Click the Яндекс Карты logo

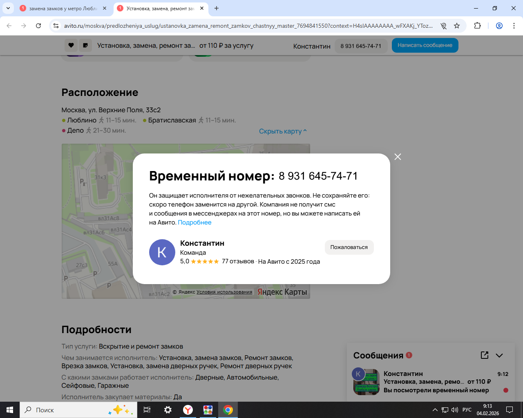(x=282, y=292)
